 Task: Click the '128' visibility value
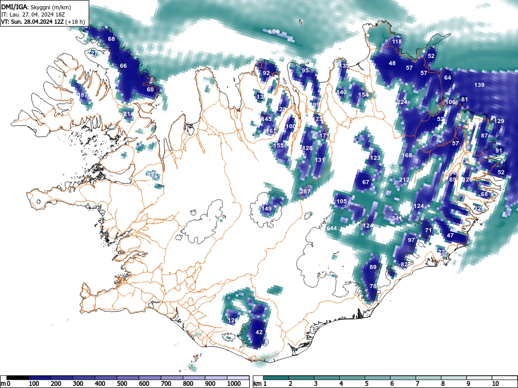(308, 148)
